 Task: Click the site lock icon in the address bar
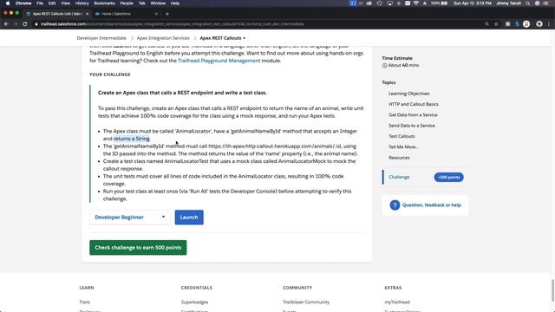tap(36, 24)
